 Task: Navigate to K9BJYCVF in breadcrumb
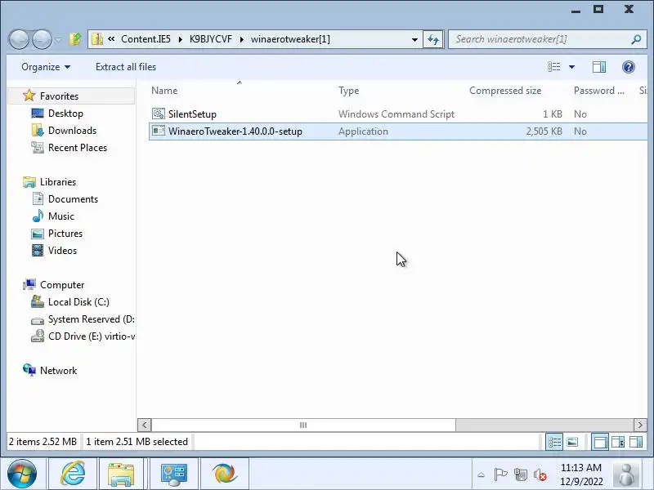point(211,39)
